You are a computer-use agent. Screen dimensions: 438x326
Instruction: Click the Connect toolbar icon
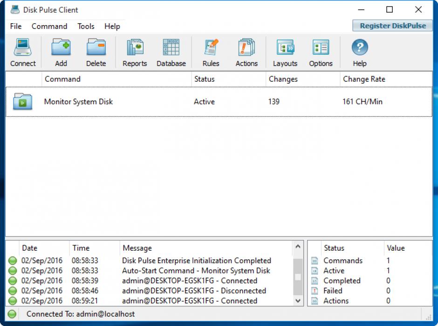[23, 47]
